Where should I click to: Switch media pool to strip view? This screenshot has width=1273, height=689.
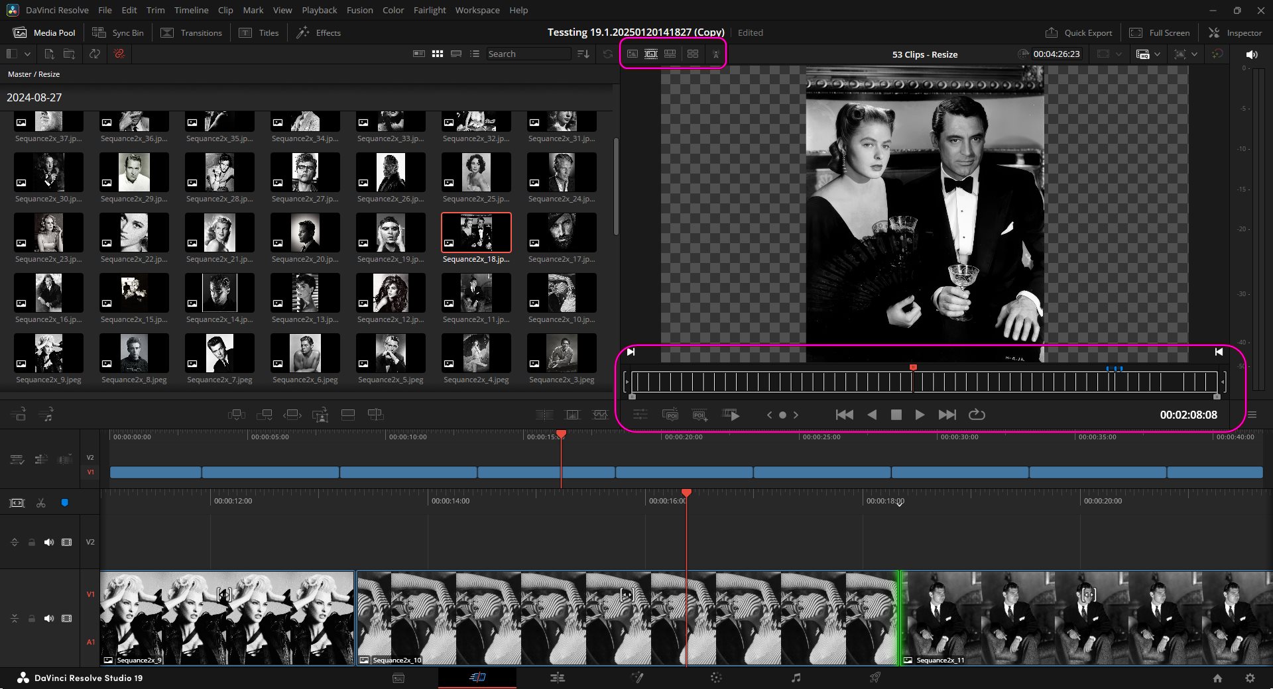coord(456,54)
